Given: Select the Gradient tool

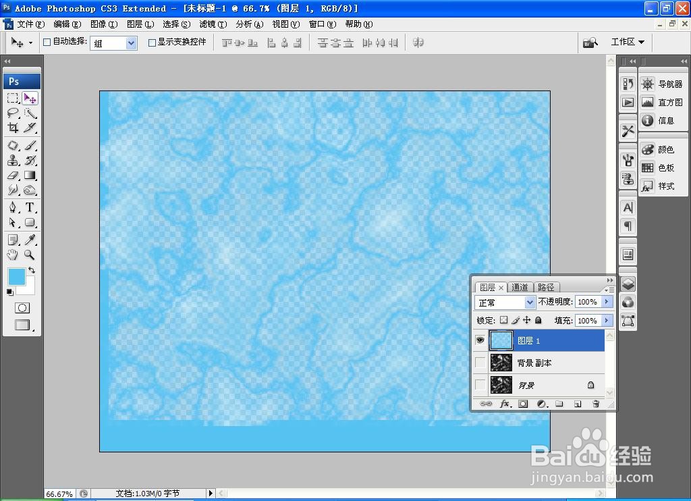Looking at the screenshot, I should tap(30, 175).
